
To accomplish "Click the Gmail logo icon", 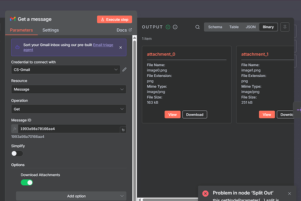I will 13,19.
